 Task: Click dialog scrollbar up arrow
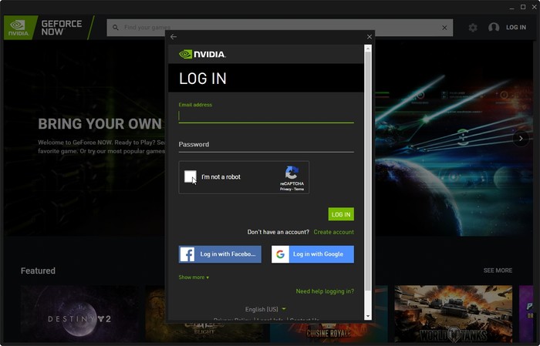[368, 49]
